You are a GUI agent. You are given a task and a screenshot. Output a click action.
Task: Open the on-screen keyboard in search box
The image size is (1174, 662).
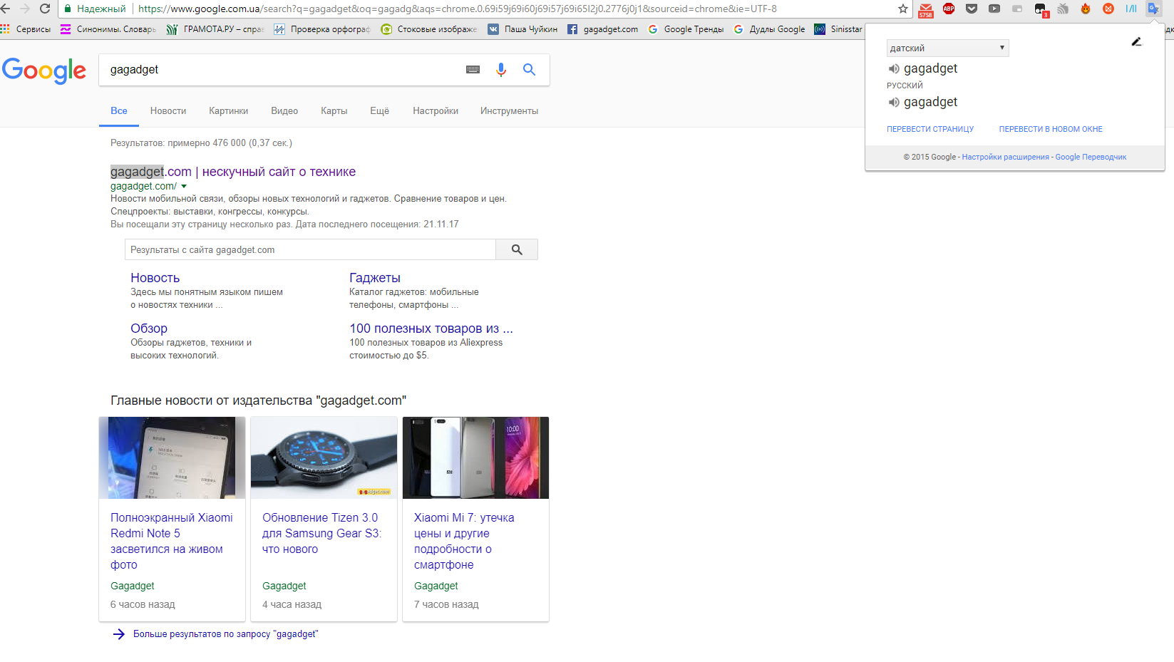click(x=473, y=69)
